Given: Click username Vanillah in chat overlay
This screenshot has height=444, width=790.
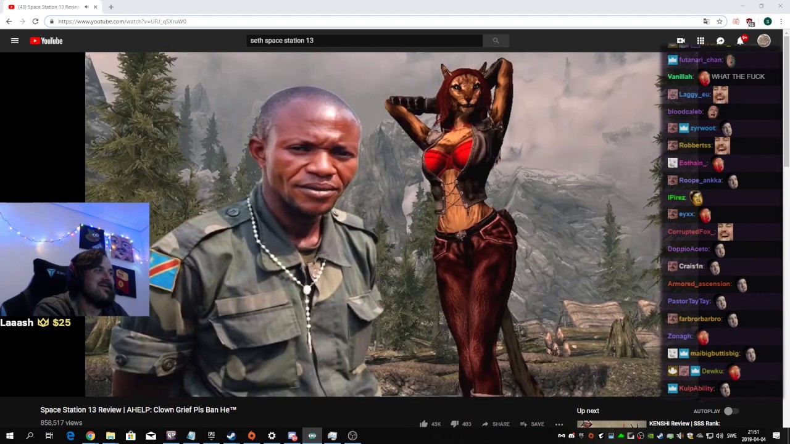Looking at the screenshot, I should [x=681, y=77].
